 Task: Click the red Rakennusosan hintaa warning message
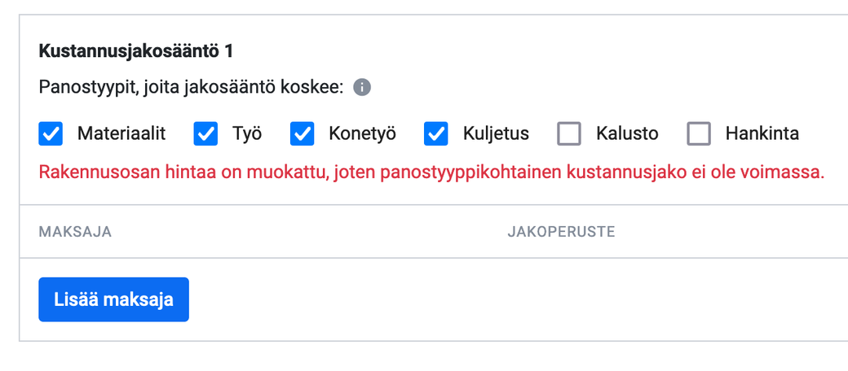431,172
